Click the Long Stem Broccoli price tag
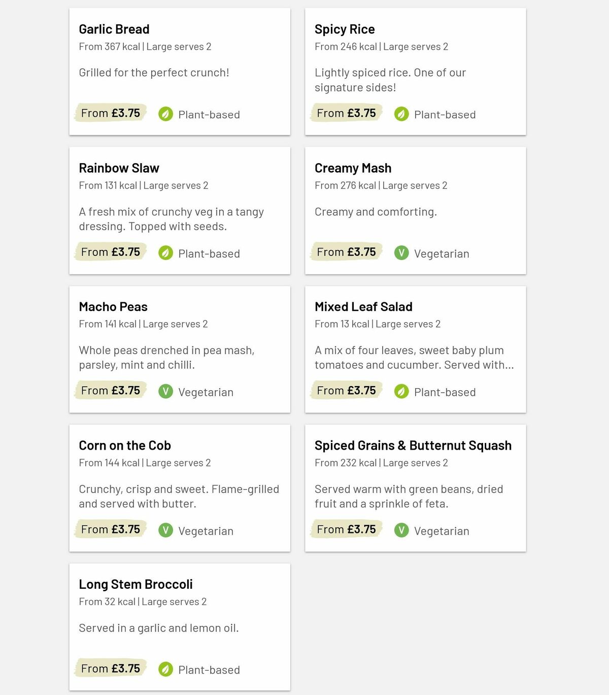 (110, 668)
